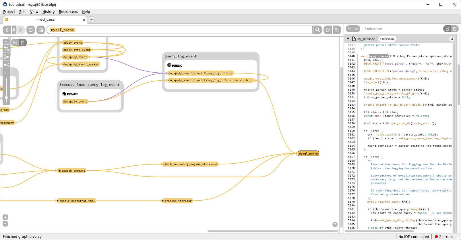The height and width of the screenshot is (240, 461).
Task: Switch code view to single file mode
Action: pos(454,29)
